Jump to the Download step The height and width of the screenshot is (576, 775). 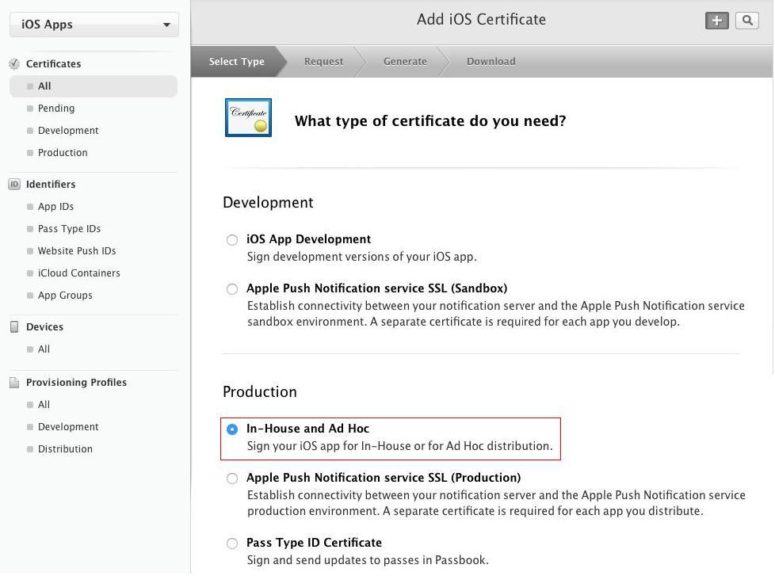click(491, 62)
